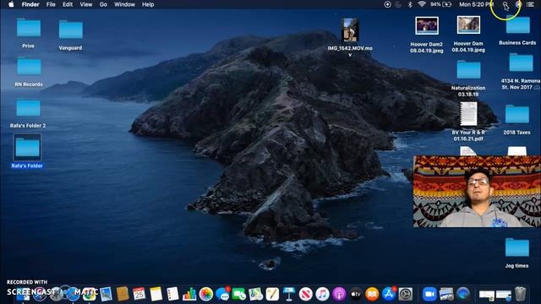541x304 pixels.
Task: Select the RN Records folder
Action: [29, 67]
